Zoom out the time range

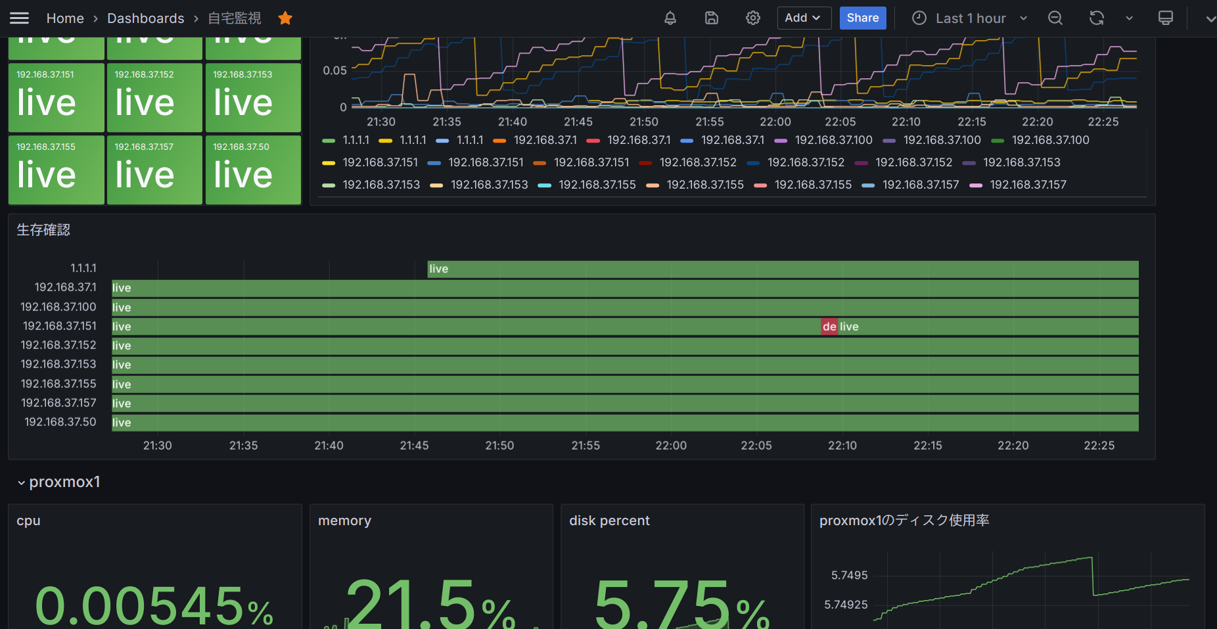1055,18
